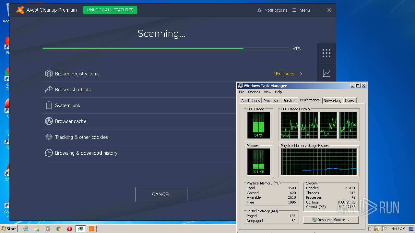Click the Broken shortcuts arrow icon
415x233 pixels.
point(49,90)
